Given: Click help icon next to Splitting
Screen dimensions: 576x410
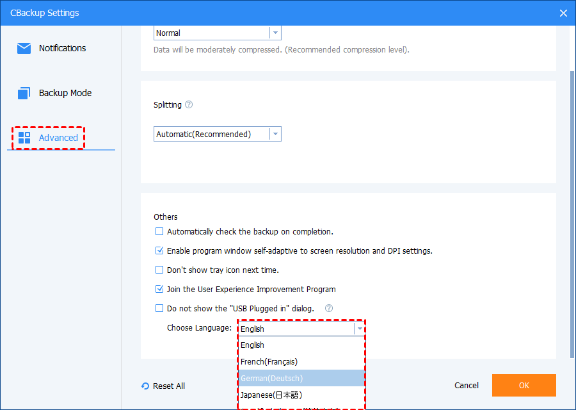Looking at the screenshot, I should coord(189,104).
